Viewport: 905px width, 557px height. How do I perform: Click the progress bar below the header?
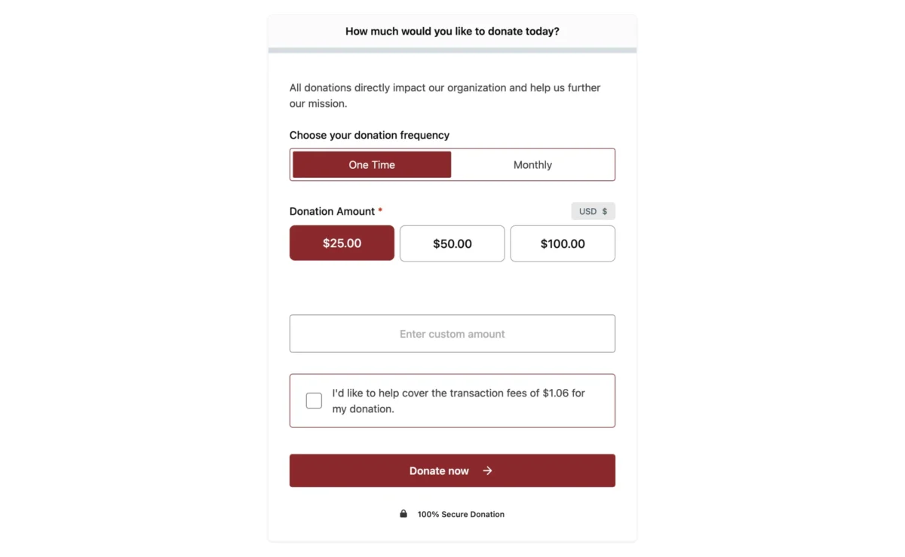pyautogui.click(x=452, y=50)
